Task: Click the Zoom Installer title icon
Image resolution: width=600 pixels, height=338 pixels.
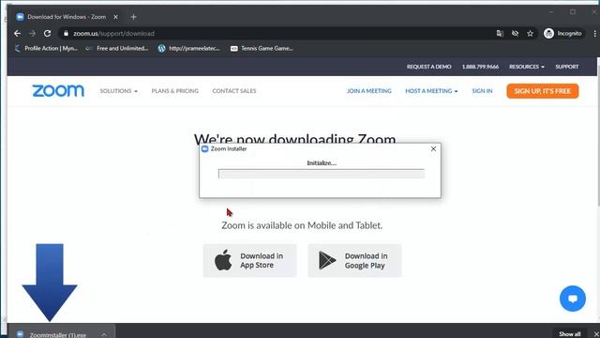Action: [204, 148]
